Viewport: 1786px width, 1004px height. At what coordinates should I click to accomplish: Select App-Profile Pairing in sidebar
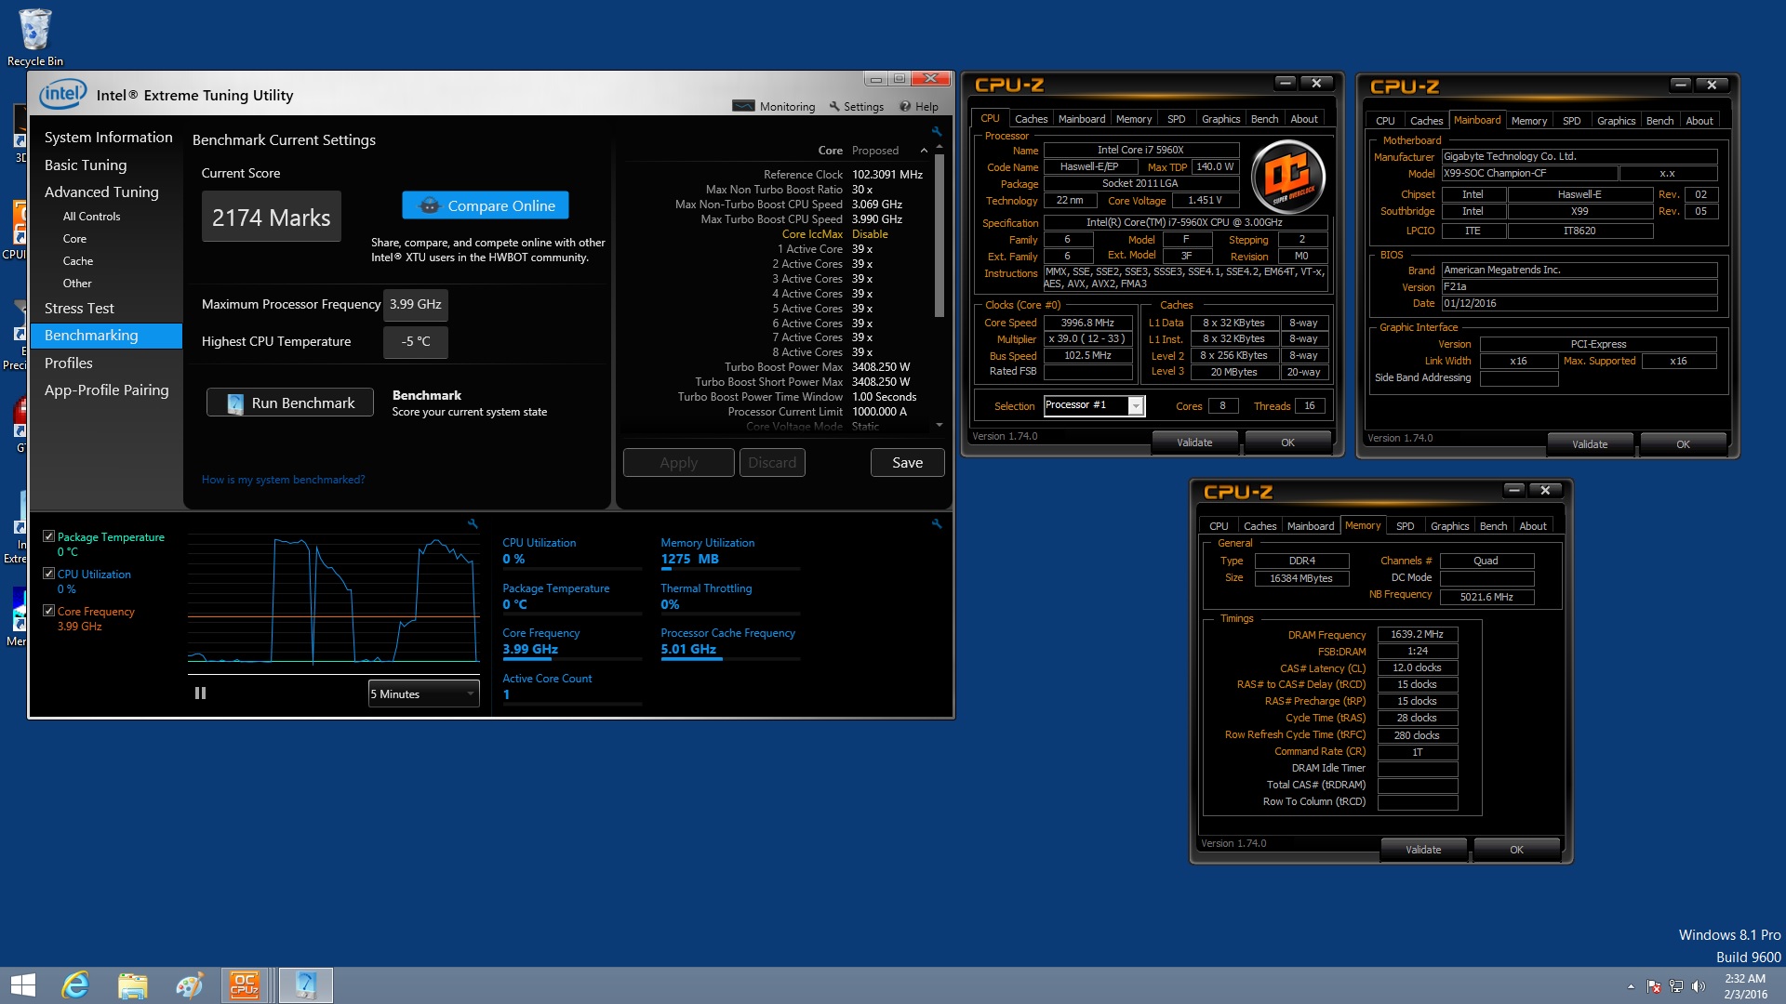(x=107, y=390)
